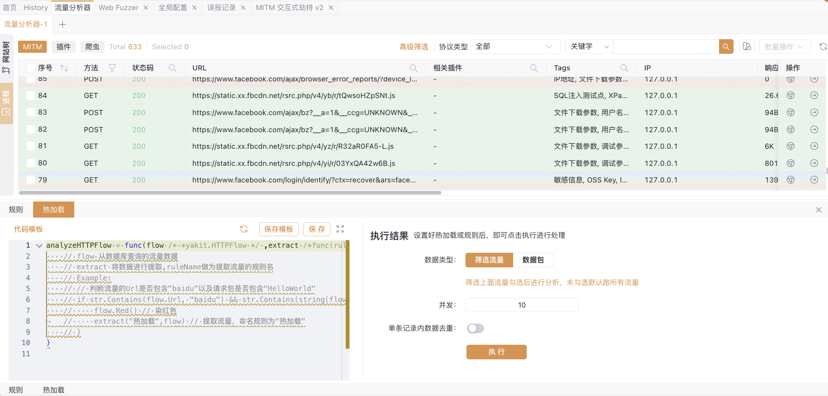Switch to 首页 tab
The width and height of the screenshot is (828, 396).
click(10, 8)
